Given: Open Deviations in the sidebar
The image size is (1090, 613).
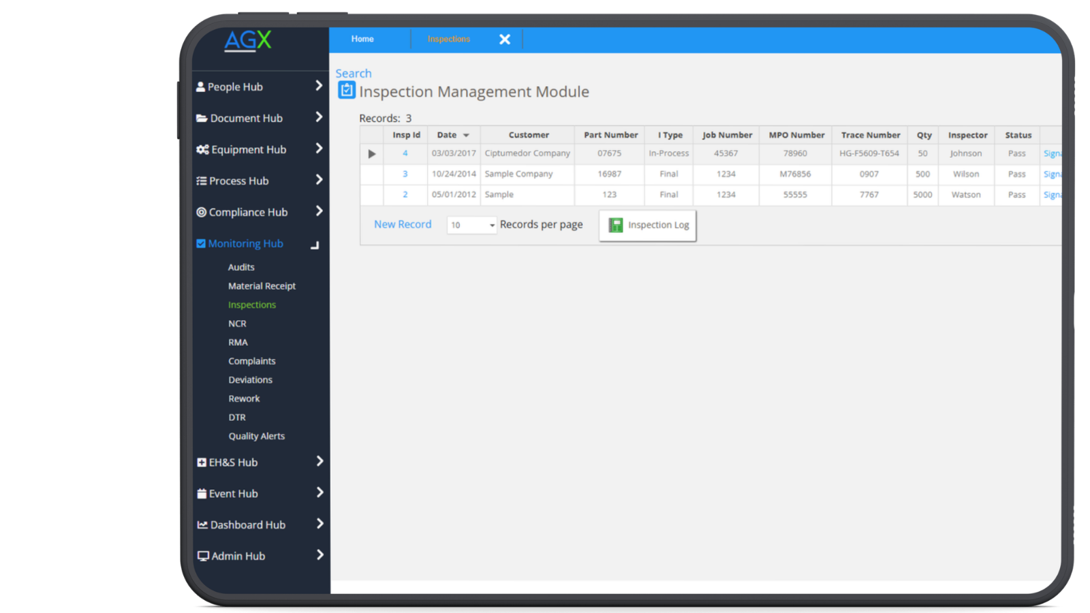Looking at the screenshot, I should (x=250, y=379).
